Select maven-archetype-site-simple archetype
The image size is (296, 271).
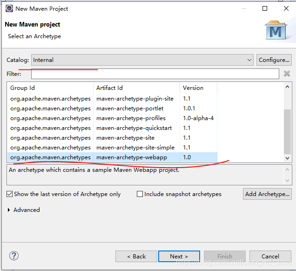pyautogui.click(x=112, y=148)
